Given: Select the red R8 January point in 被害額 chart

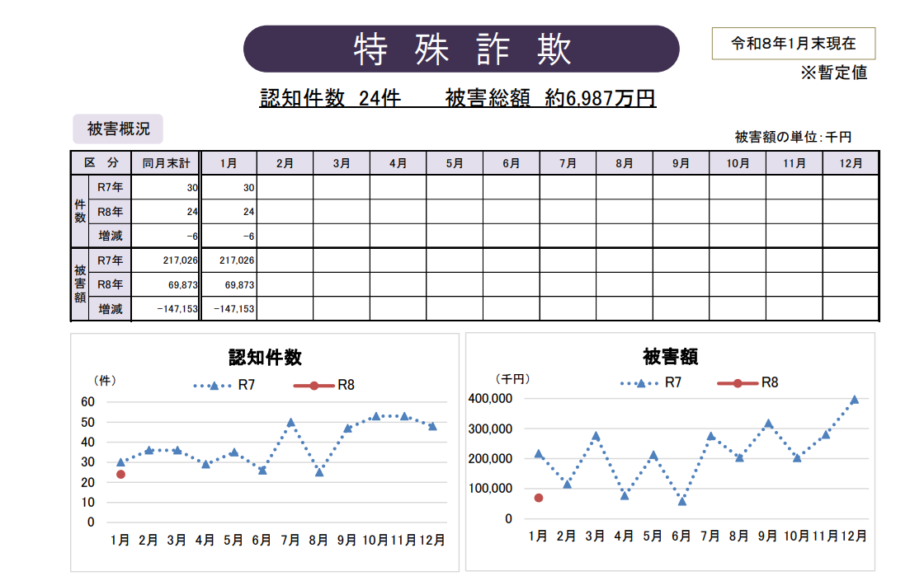Looking at the screenshot, I should tap(538, 498).
